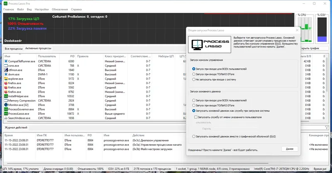Click log entry 'Диапазон управления'

(151, 140)
